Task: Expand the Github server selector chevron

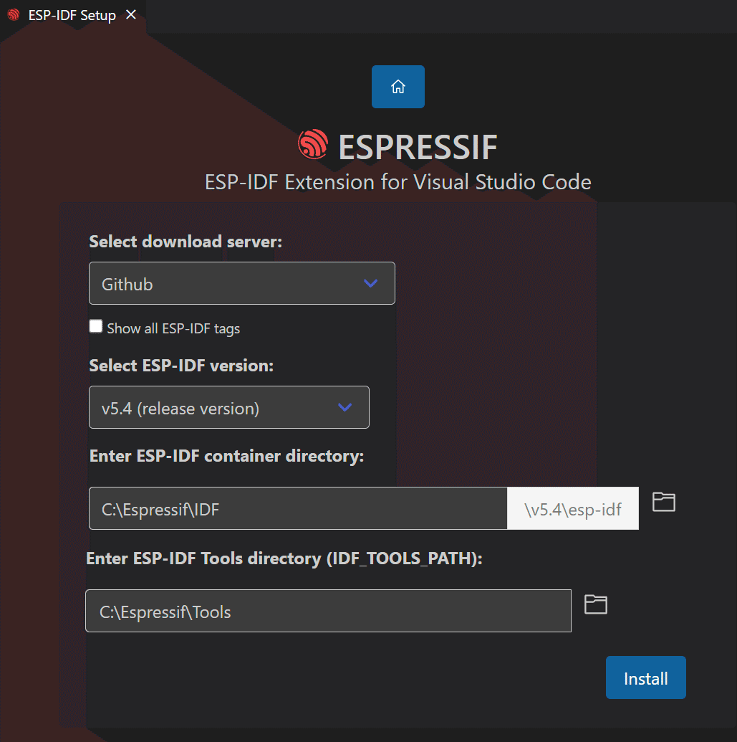Action: 371,283
